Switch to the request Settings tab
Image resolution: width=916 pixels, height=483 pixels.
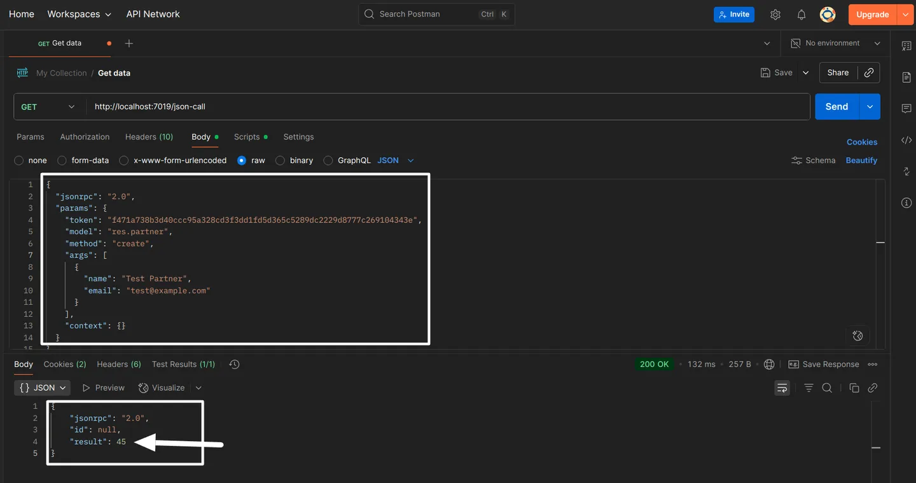(298, 137)
